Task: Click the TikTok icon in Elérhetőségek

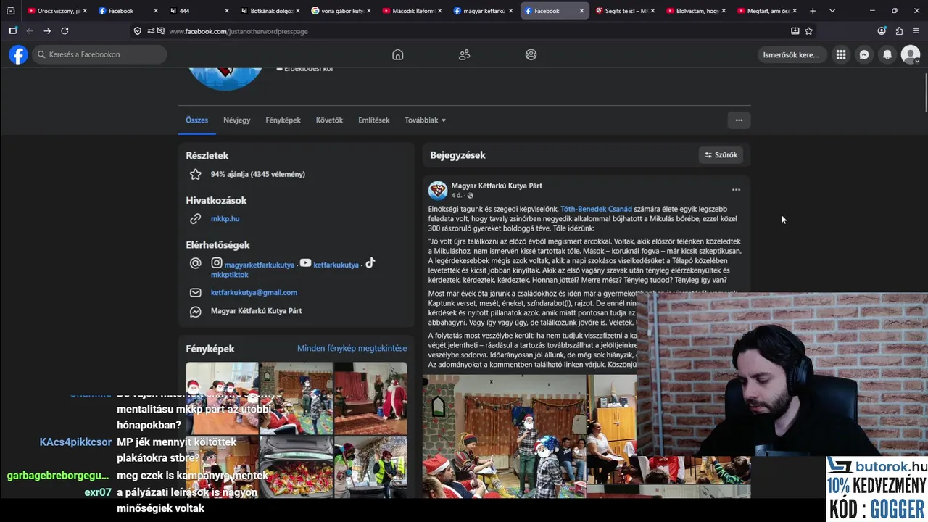Action: (x=370, y=263)
